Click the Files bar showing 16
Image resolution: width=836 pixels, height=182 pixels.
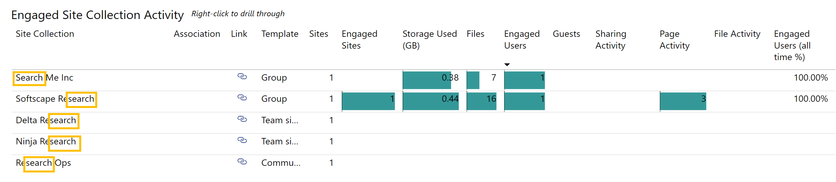point(481,101)
